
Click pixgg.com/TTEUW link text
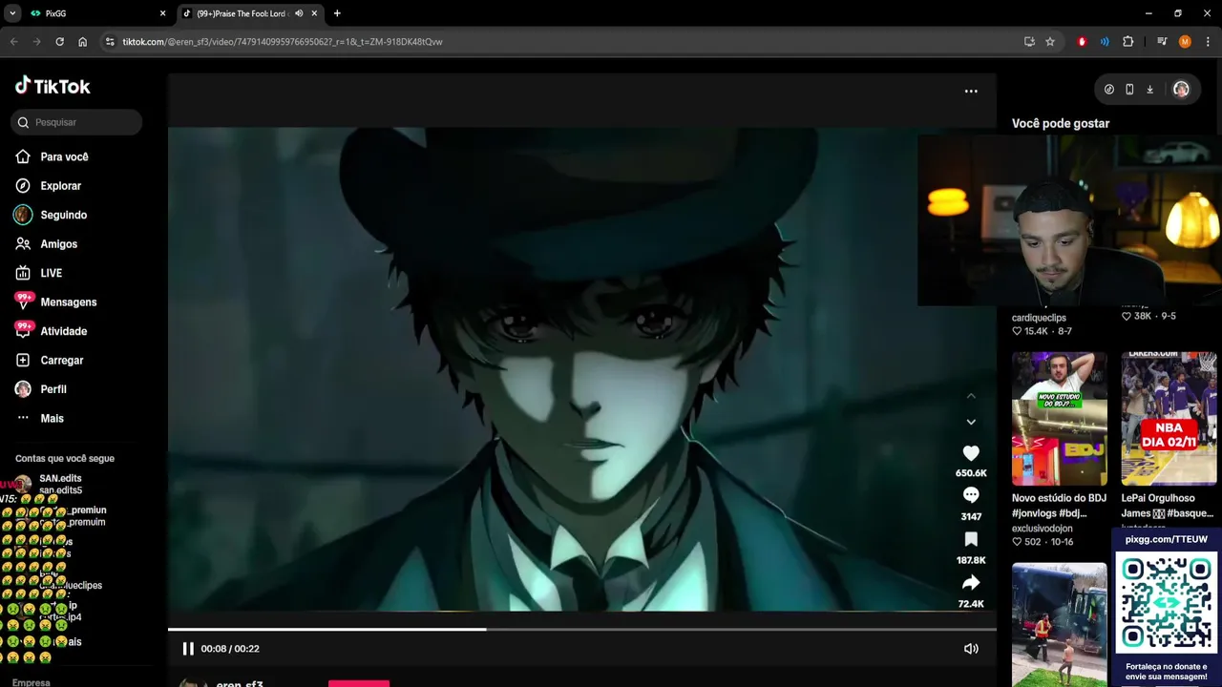pyautogui.click(x=1167, y=540)
